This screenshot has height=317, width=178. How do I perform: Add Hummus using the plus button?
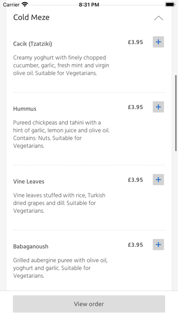(x=158, y=107)
